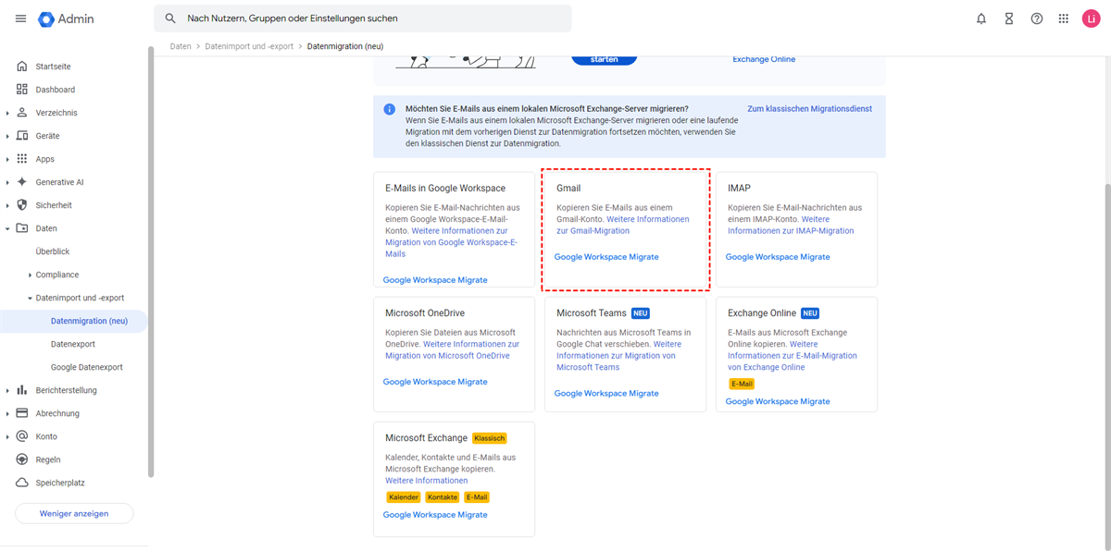Click the Daten folder icon

coord(22,228)
